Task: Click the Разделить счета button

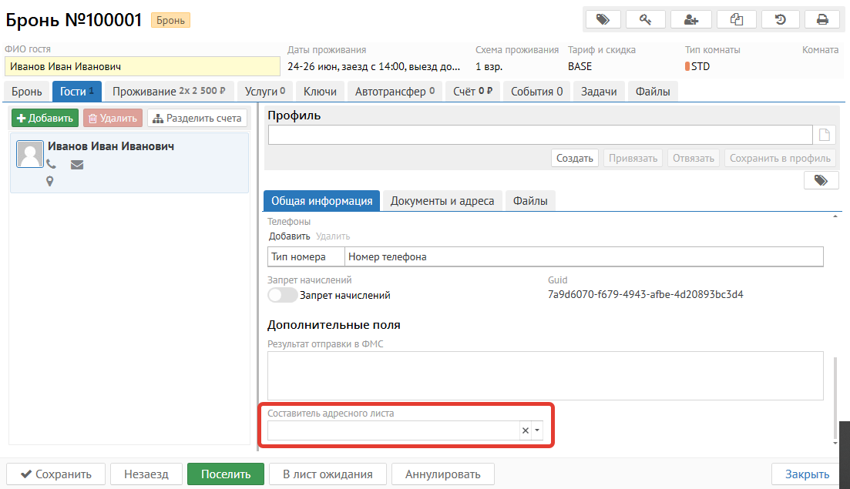Action: coord(197,119)
